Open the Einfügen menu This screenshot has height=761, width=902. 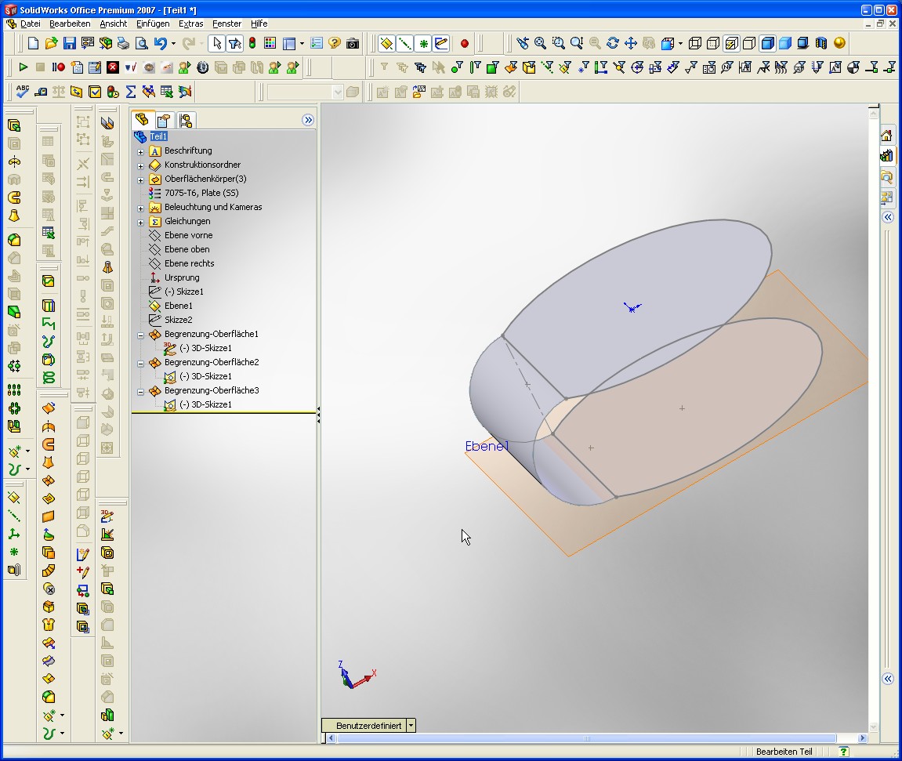tap(153, 24)
